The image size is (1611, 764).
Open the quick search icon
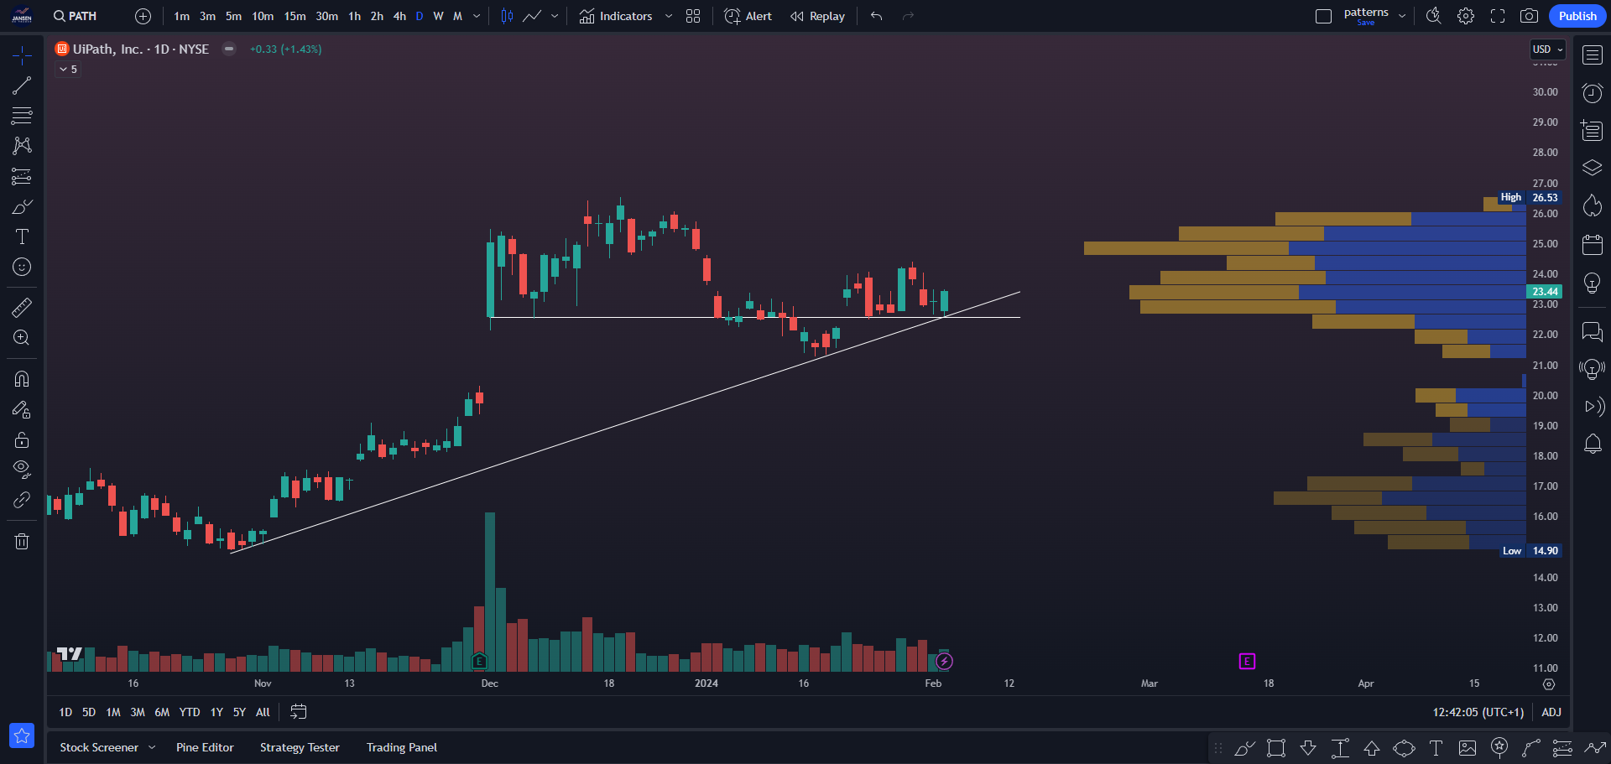pyautogui.click(x=1434, y=16)
